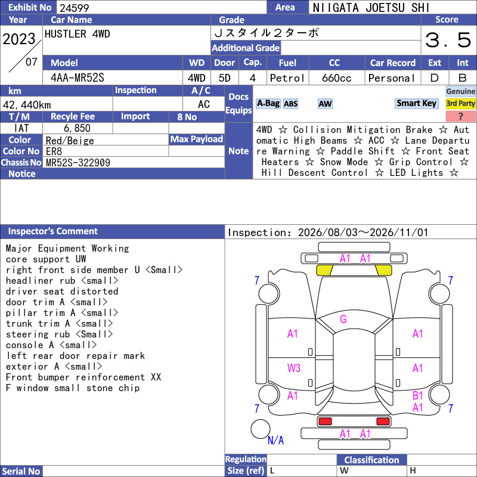
Task: Click the Regulation label
Action: [246, 459]
